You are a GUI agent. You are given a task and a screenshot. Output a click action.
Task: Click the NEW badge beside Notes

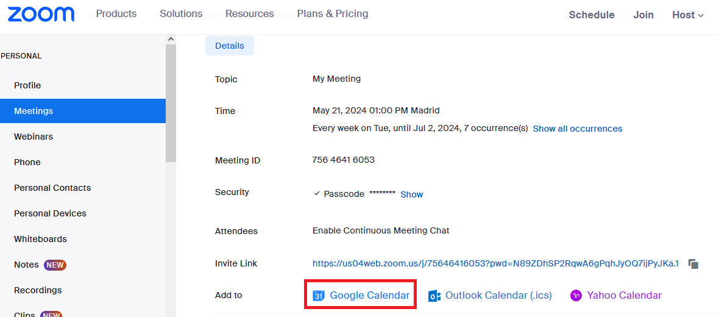point(55,265)
